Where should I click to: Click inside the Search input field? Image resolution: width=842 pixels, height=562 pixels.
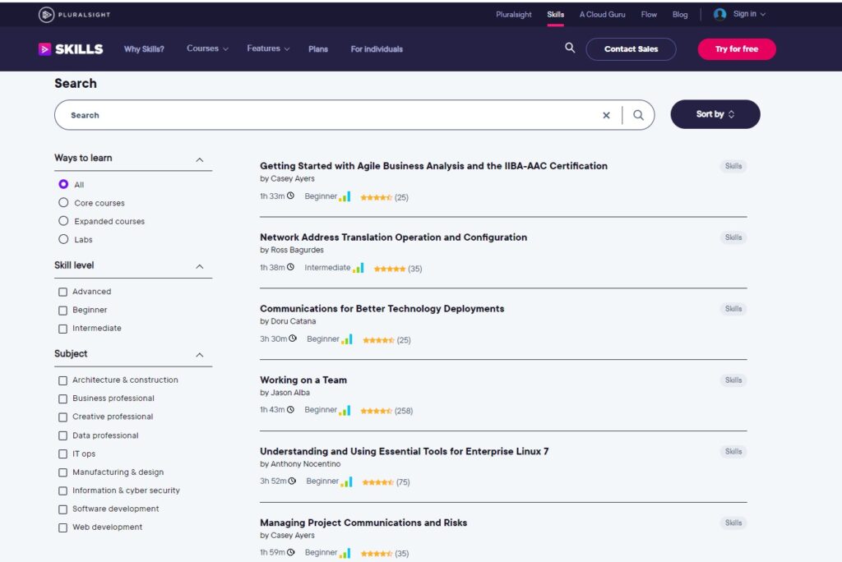(329, 116)
